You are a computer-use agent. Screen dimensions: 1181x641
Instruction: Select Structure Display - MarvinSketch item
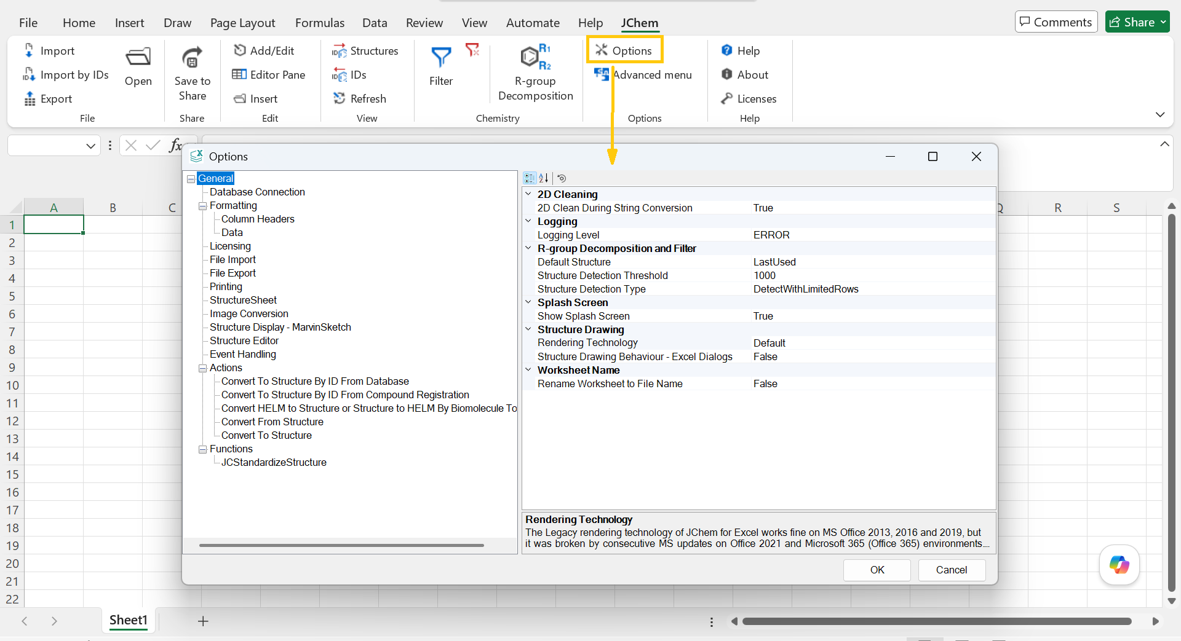pyautogui.click(x=280, y=327)
